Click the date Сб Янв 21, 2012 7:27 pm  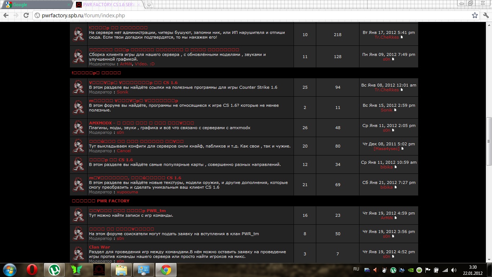pyautogui.click(x=389, y=183)
